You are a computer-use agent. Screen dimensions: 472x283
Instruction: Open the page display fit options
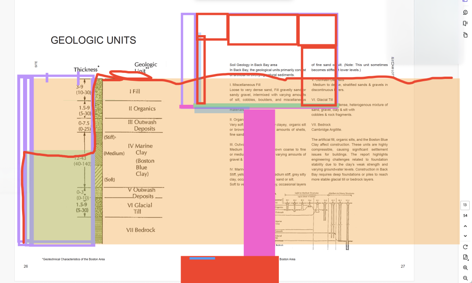point(465,257)
